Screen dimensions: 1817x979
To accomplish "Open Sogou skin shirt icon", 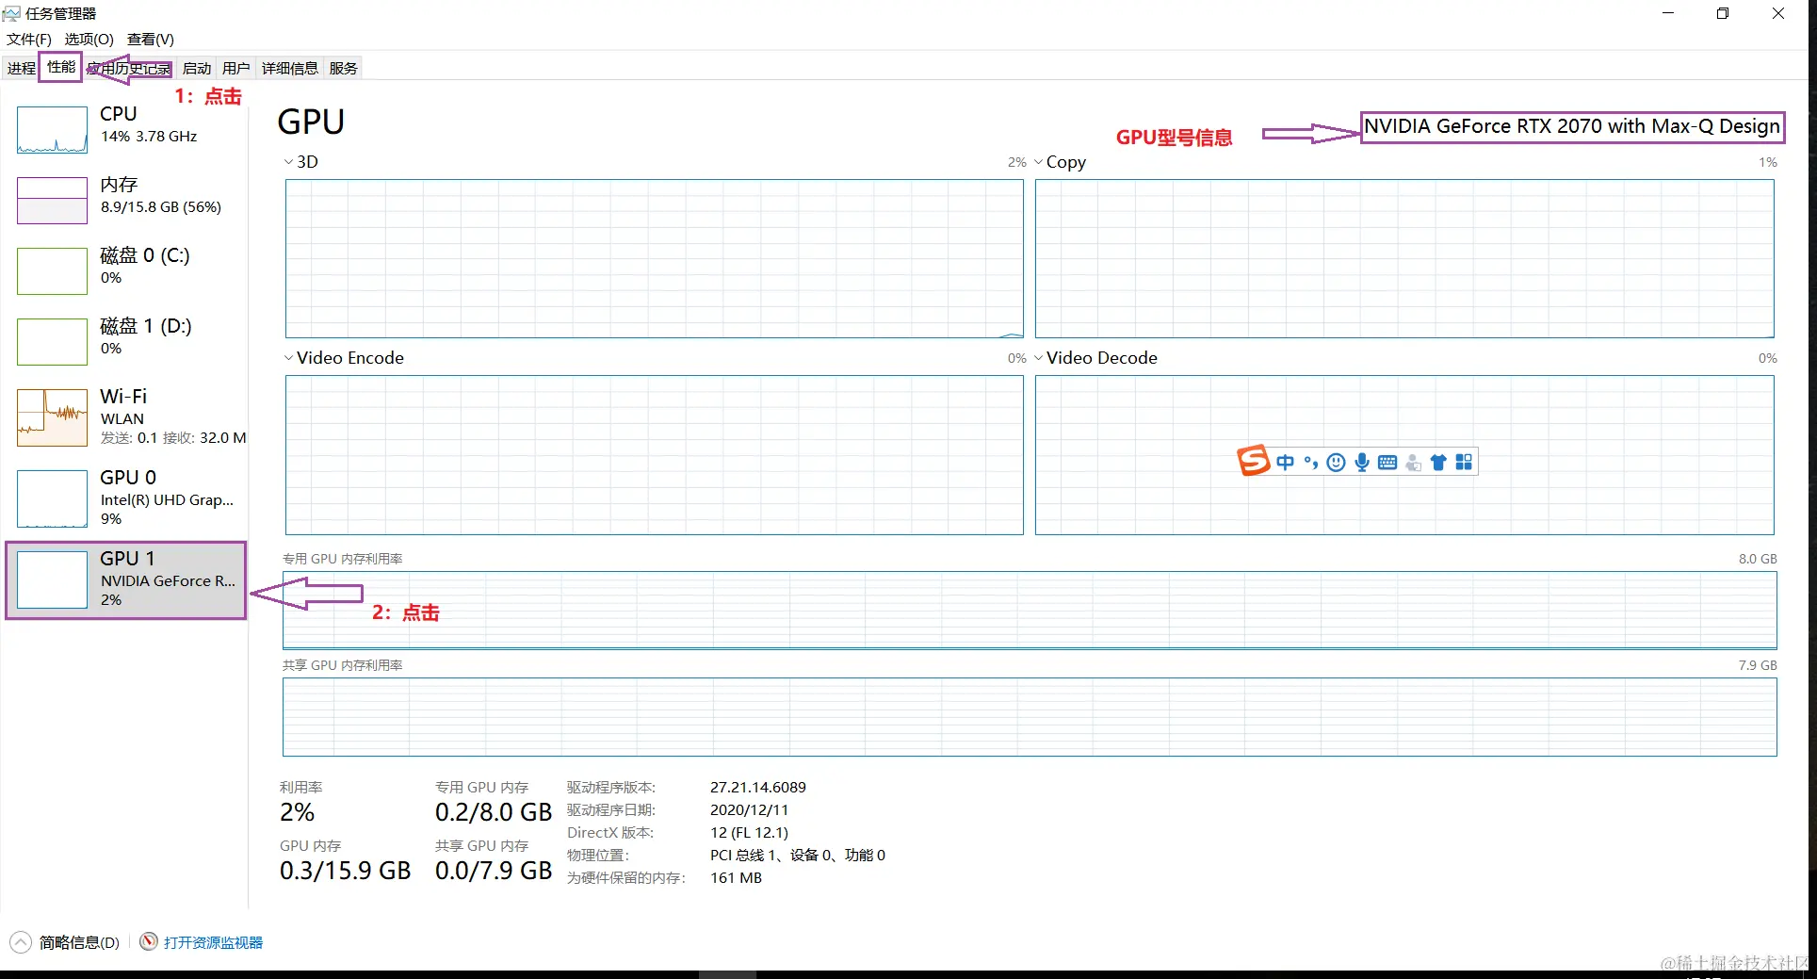I will click(1438, 463).
